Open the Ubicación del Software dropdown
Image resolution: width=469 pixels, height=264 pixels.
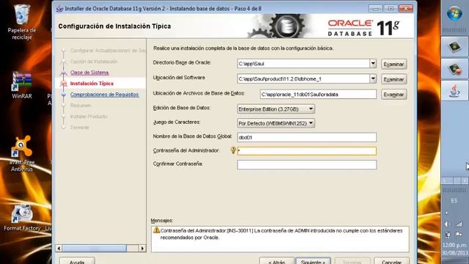(373, 78)
